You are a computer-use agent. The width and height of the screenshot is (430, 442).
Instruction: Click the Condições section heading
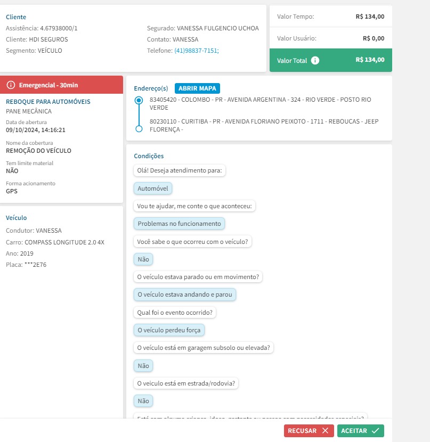(149, 156)
